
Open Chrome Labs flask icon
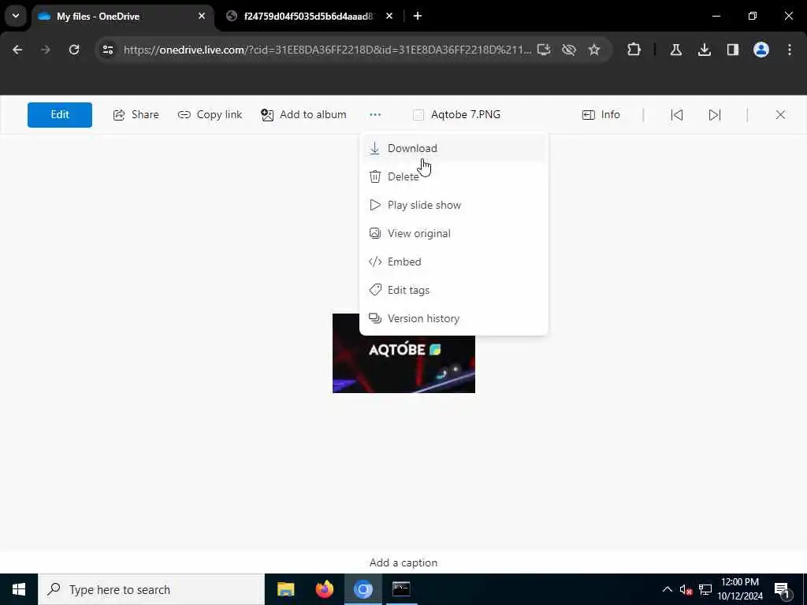(x=675, y=50)
